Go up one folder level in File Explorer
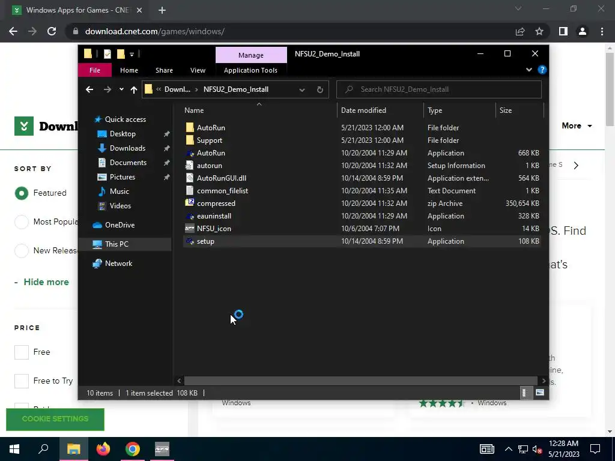 pos(134,89)
